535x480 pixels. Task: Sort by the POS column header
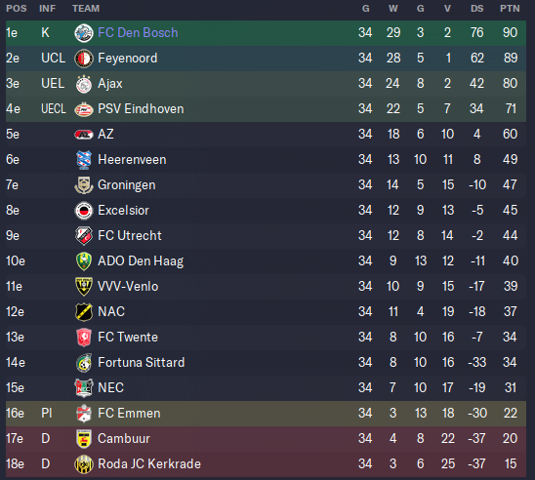point(17,9)
